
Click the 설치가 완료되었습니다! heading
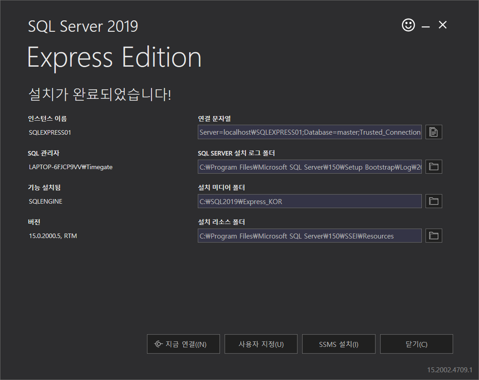(100, 94)
